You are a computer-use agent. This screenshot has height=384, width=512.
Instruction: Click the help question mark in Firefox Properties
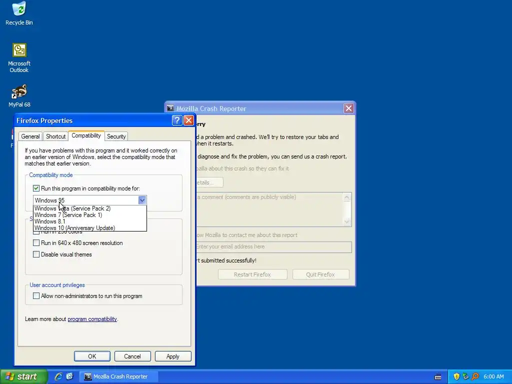coord(176,120)
